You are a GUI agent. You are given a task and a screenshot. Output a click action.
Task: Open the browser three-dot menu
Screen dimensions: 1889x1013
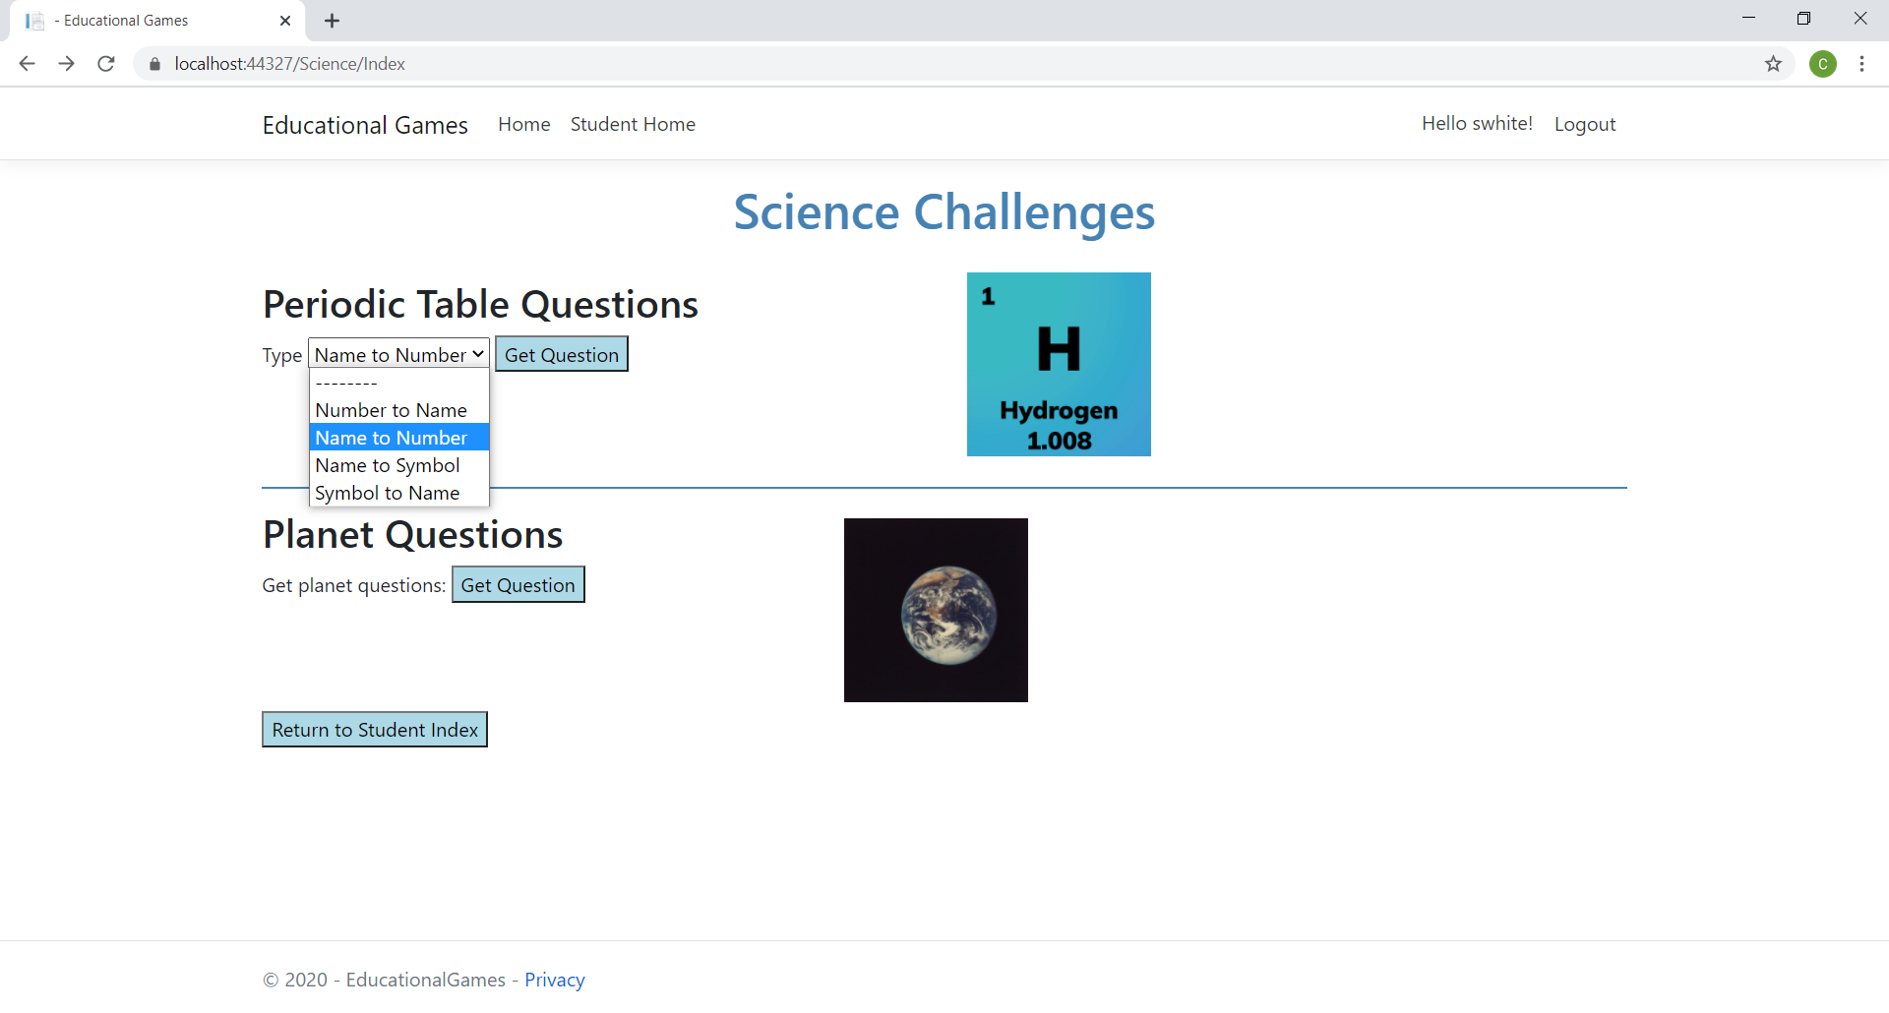click(1861, 63)
